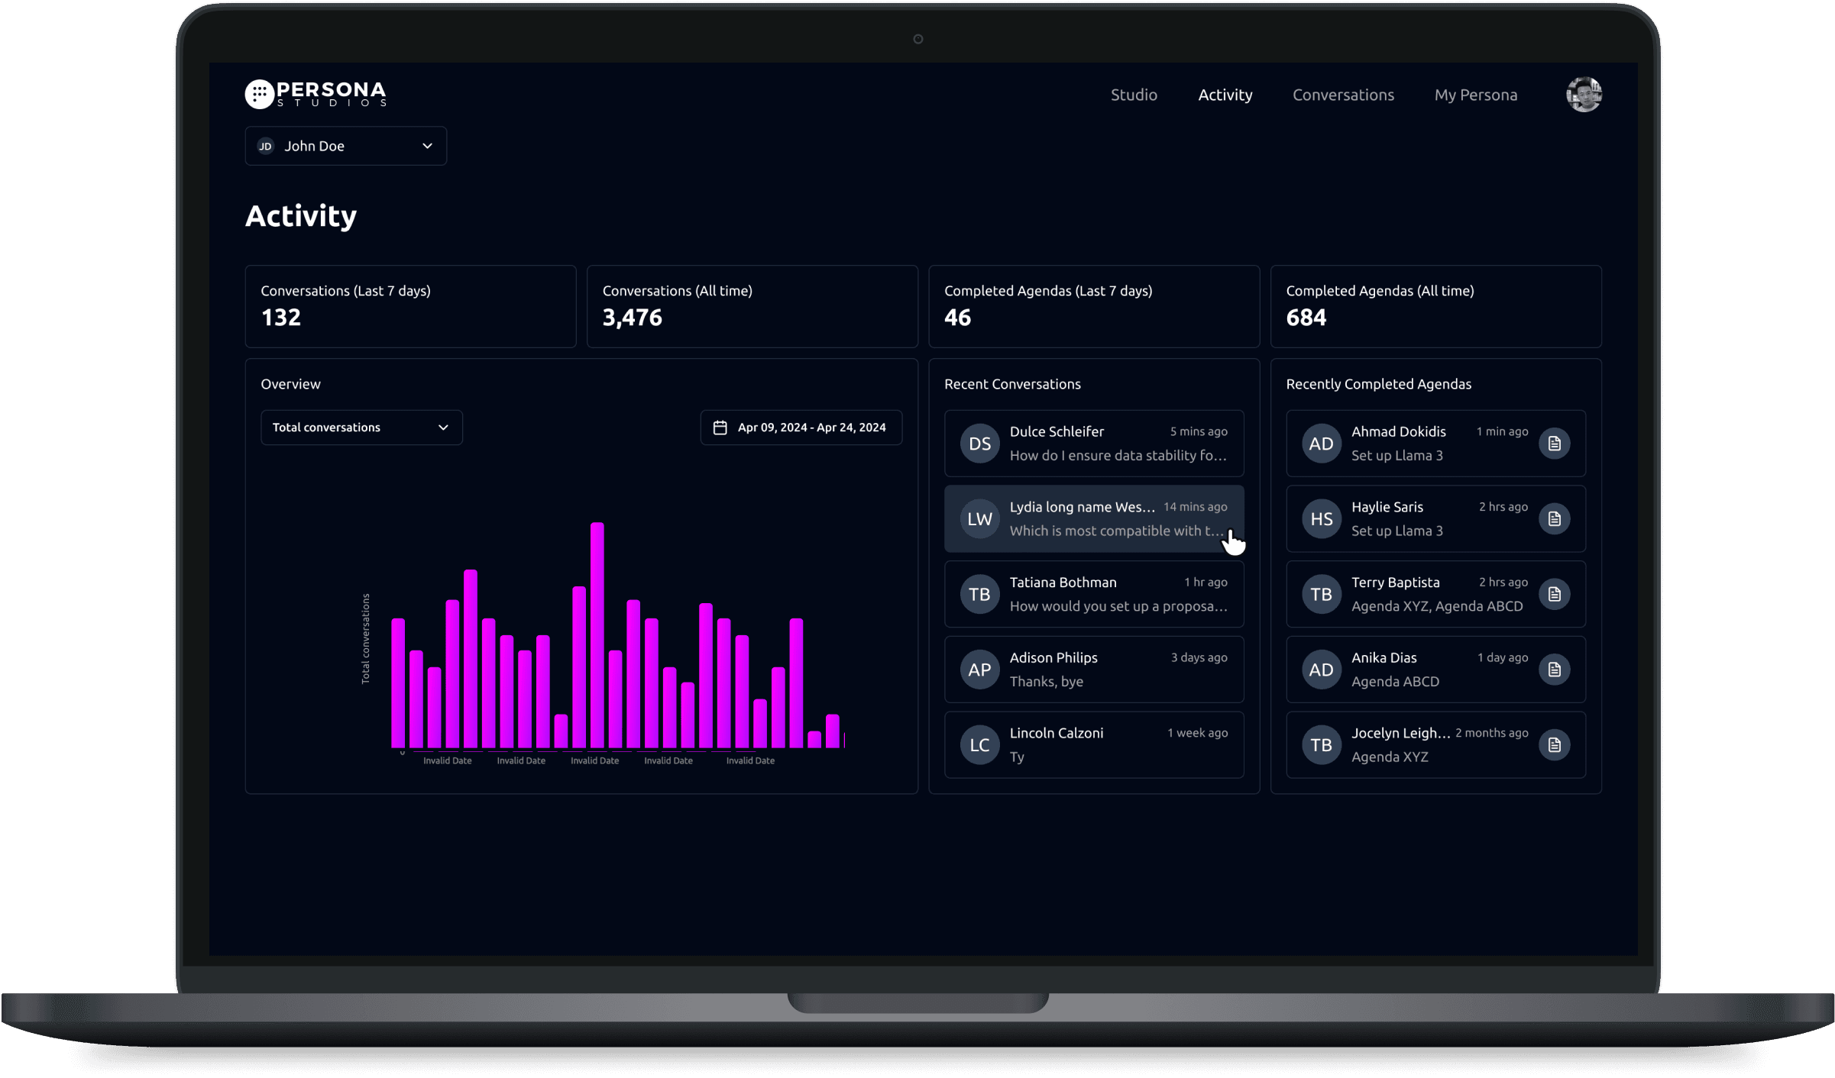1835x1078 pixels.
Task: Click the calendar icon in date range
Action: pyautogui.click(x=720, y=428)
